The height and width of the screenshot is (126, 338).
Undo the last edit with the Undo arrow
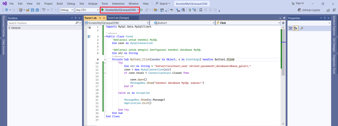pyautogui.click(x=44, y=10)
